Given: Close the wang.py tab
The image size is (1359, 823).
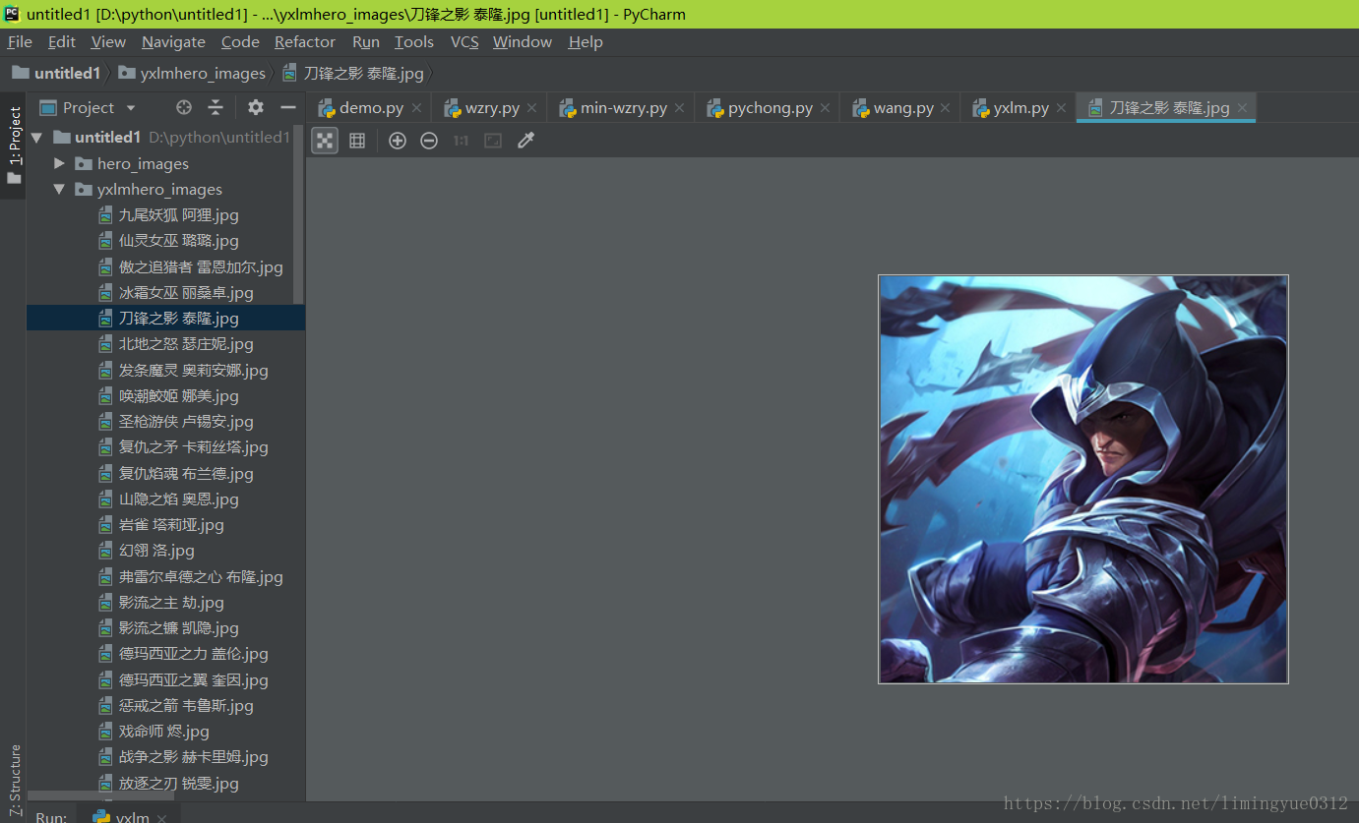Looking at the screenshot, I should 946,108.
